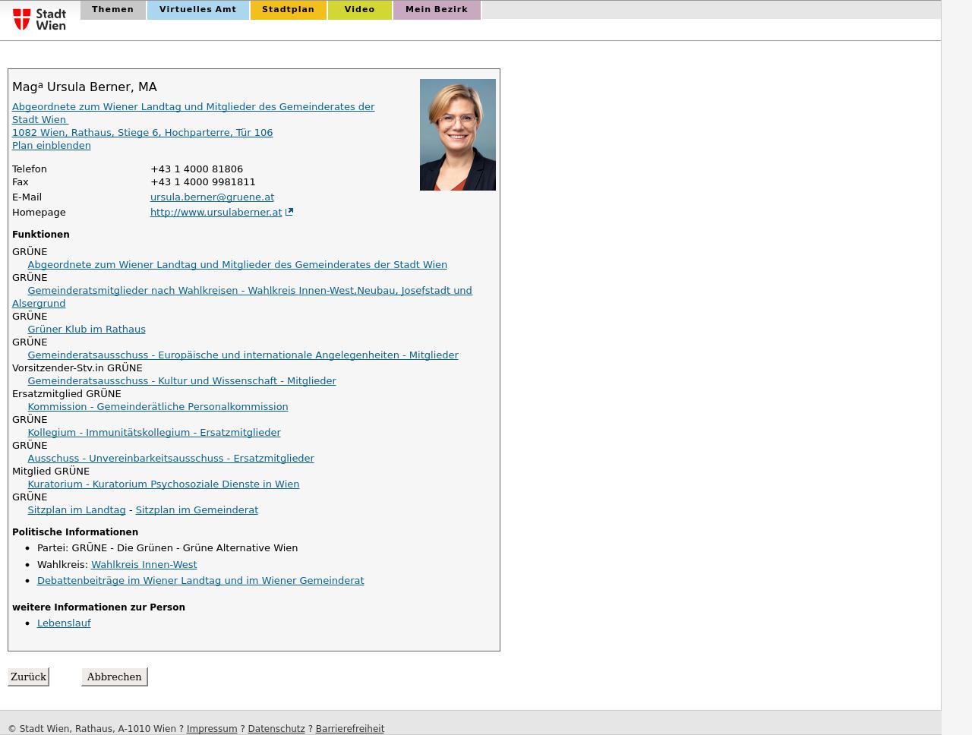The image size is (972, 735).
Task: Click address link 1082 Wien, Rathaus
Action: pyautogui.click(x=142, y=133)
